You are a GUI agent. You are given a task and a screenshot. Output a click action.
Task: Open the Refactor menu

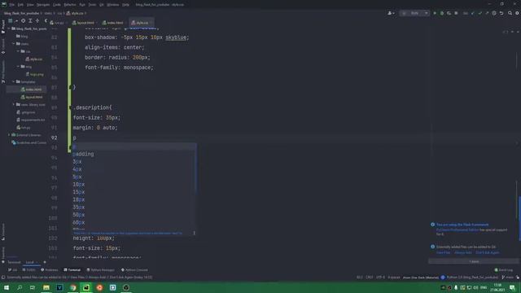[70, 5]
